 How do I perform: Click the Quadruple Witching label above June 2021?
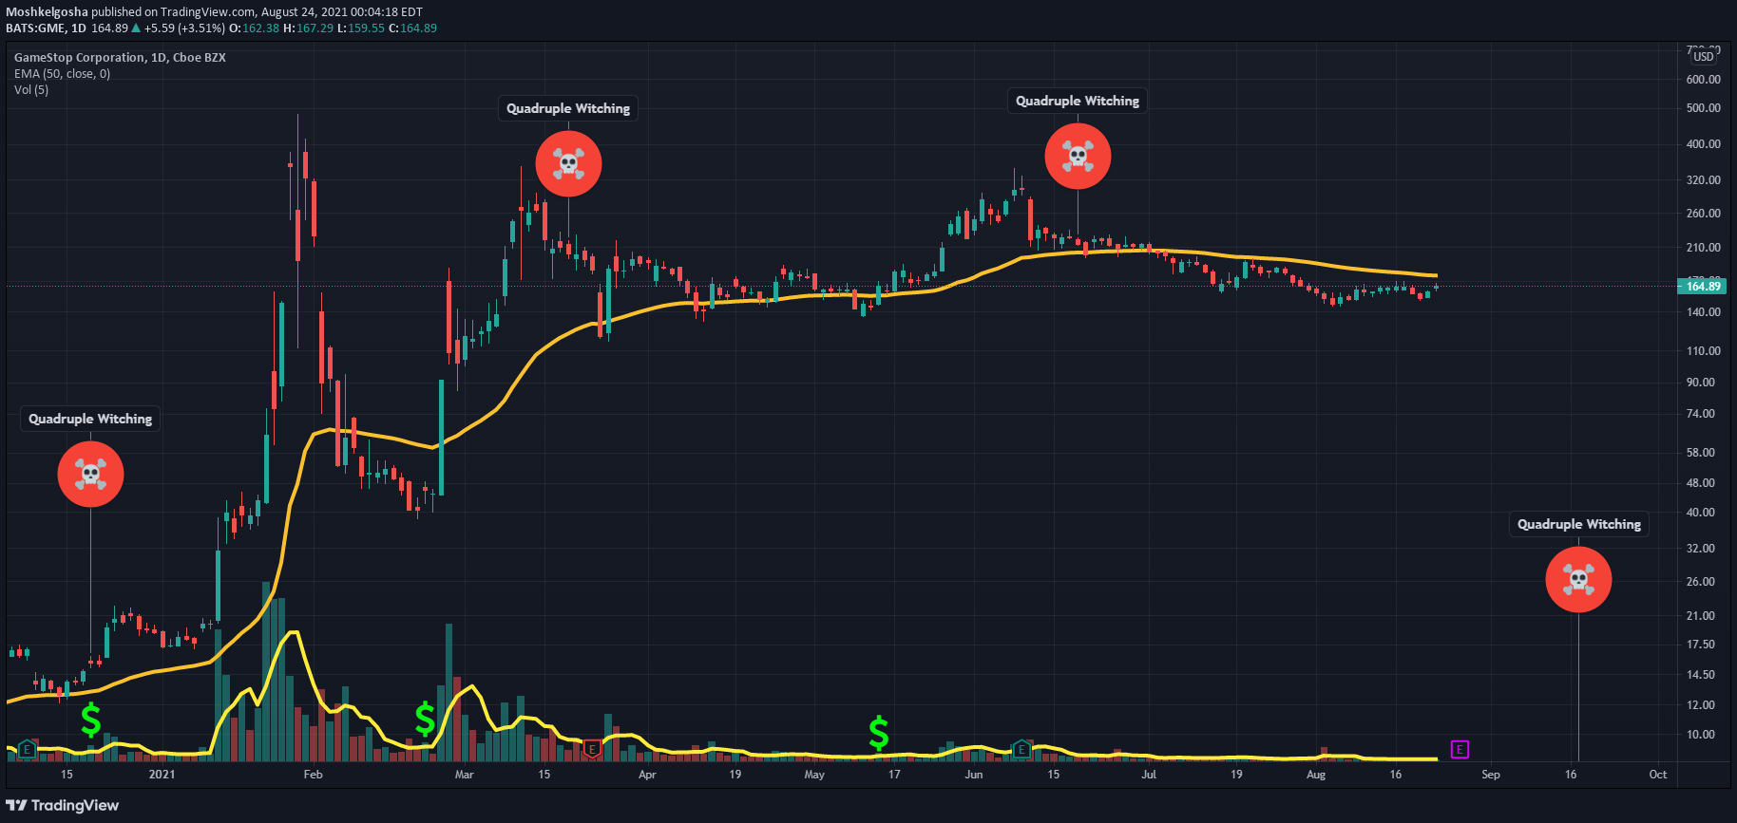[x=1078, y=101]
